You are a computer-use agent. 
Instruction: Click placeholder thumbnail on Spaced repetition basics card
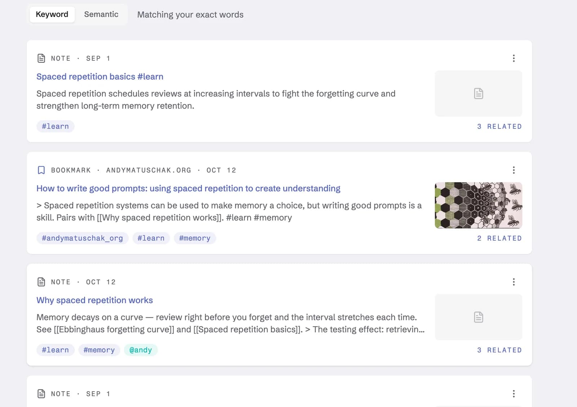479,93
